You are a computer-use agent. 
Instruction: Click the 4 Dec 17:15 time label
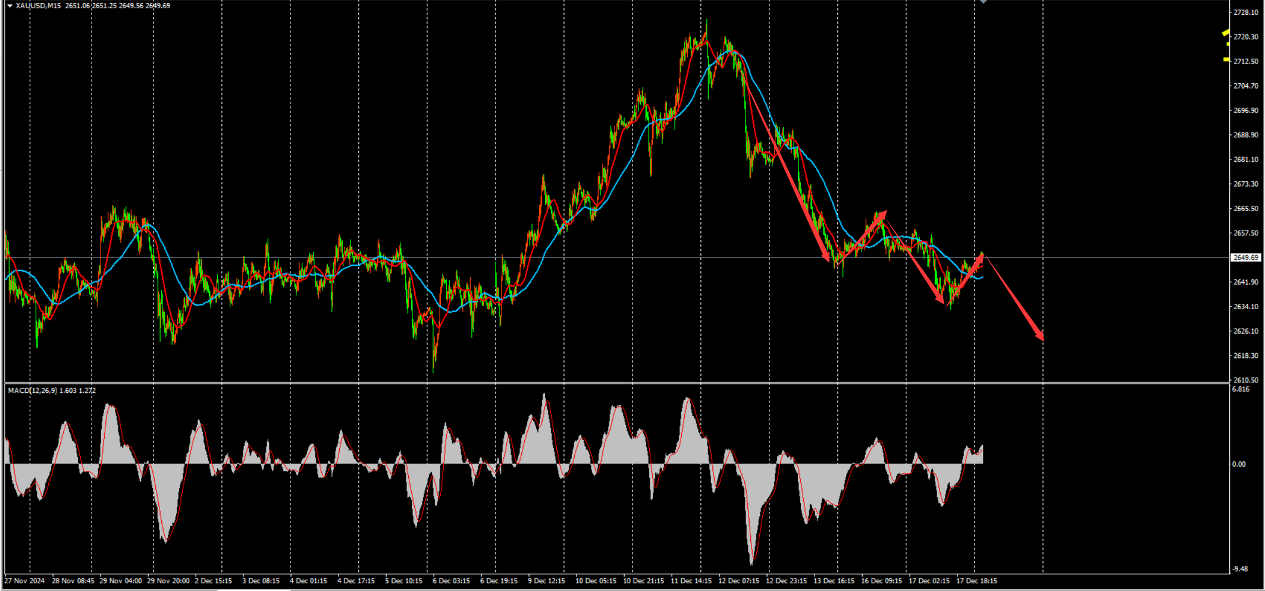point(356,581)
